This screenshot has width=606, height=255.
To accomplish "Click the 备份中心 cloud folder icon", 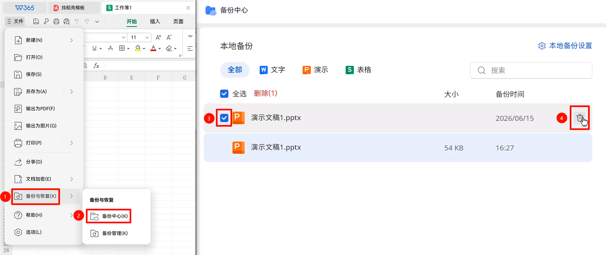I will point(211,10).
